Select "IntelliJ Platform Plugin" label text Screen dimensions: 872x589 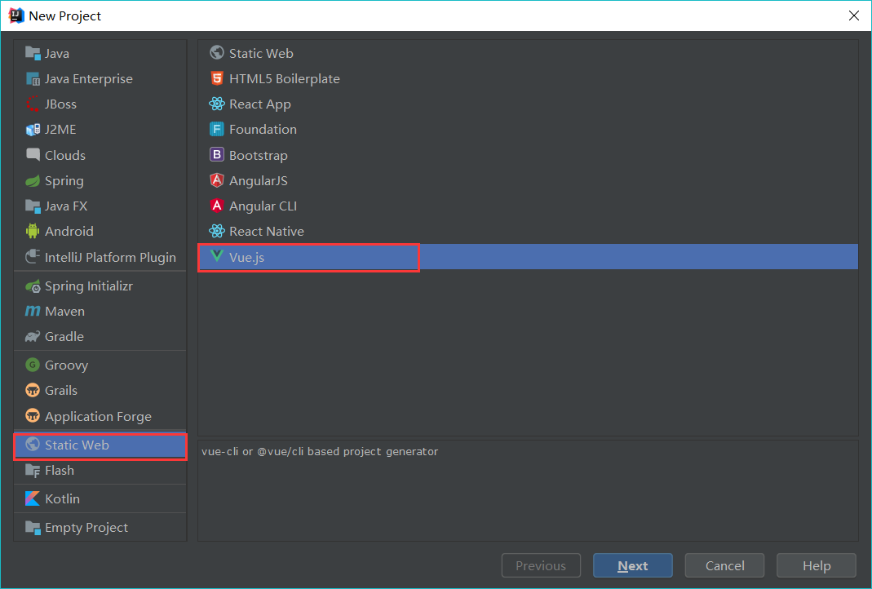[x=111, y=258]
